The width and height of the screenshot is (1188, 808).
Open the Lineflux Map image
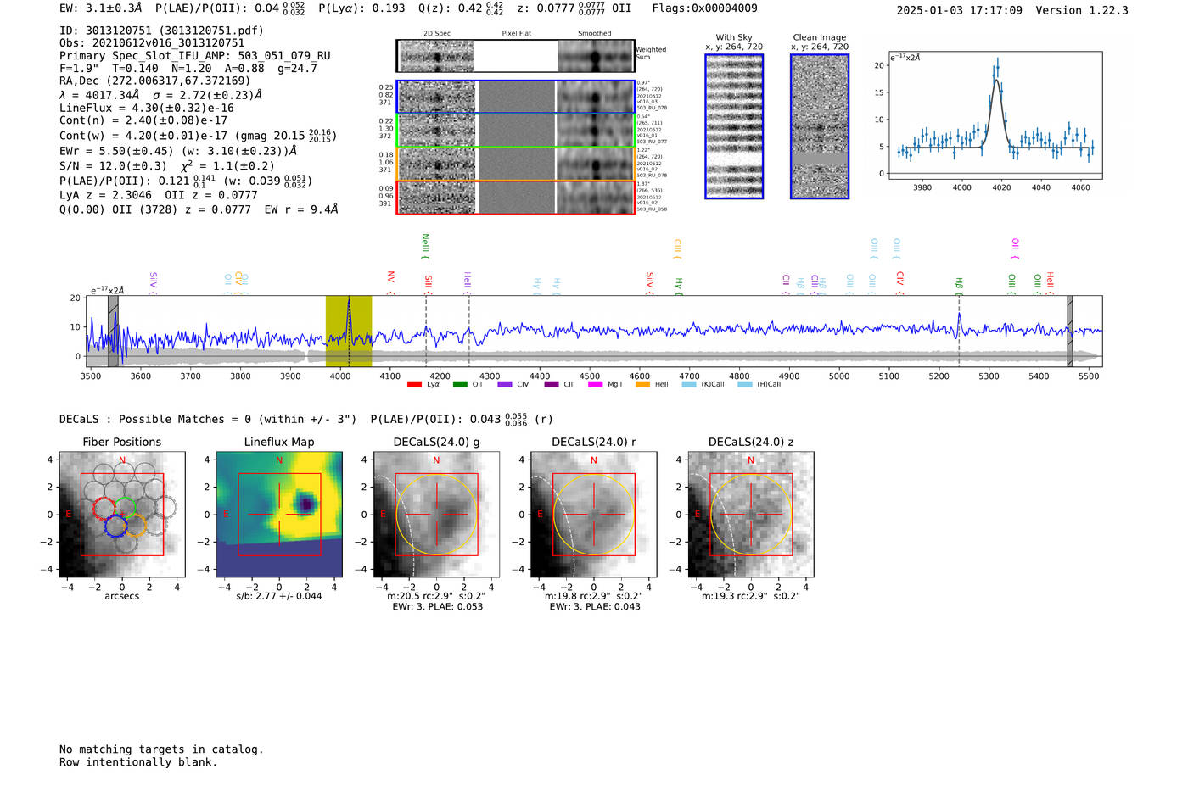coord(279,515)
